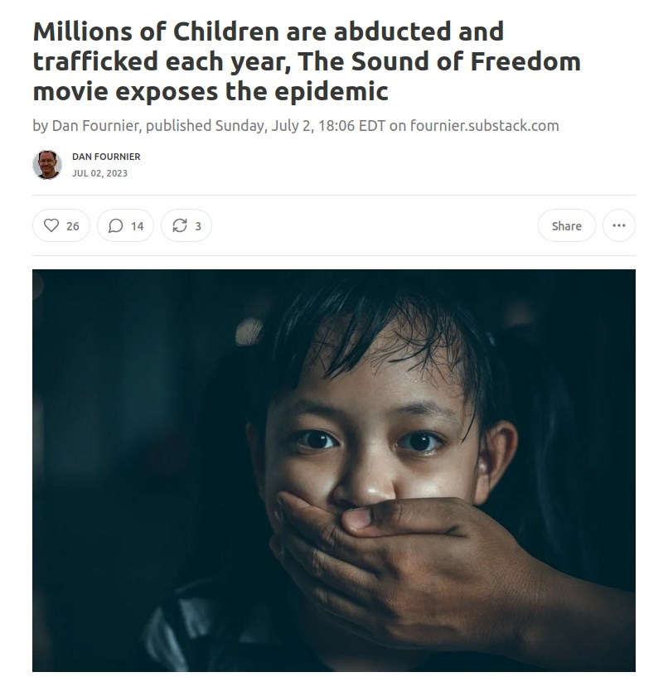This screenshot has height=677, width=668.
Task: Click the article headline about Sound of Freedom
Action: [307, 61]
